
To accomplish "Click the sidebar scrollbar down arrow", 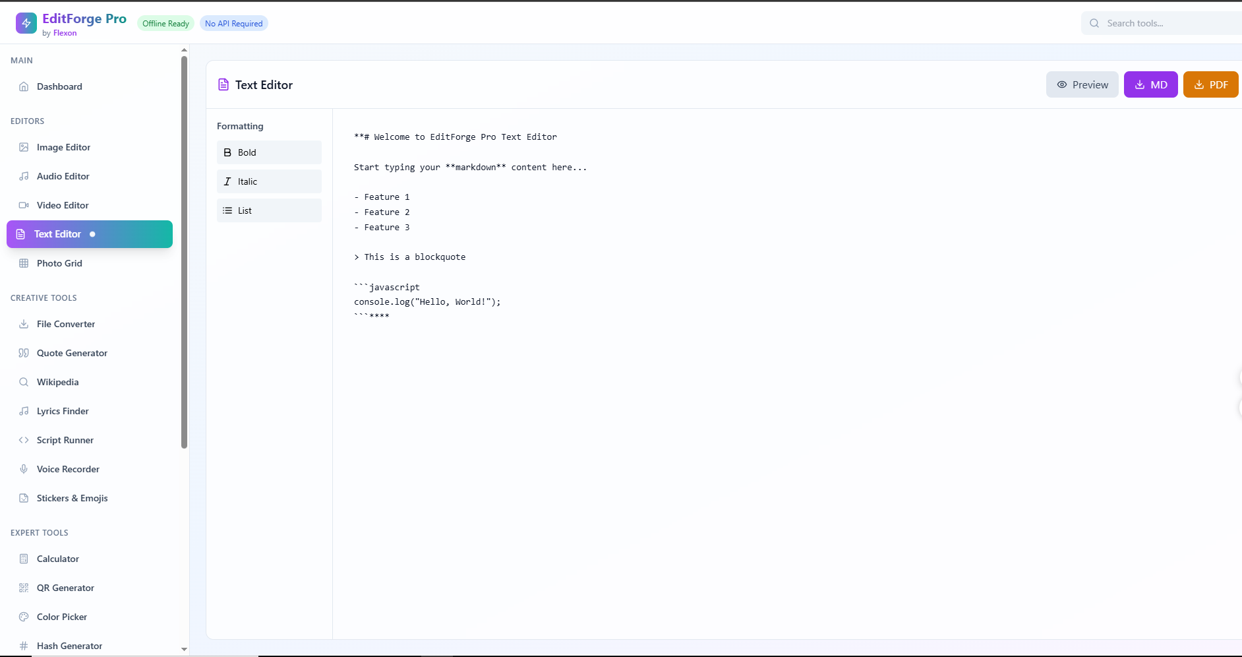I will coord(184,649).
